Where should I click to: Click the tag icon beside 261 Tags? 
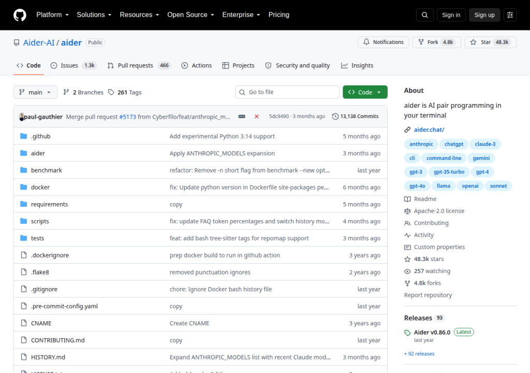pos(111,92)
